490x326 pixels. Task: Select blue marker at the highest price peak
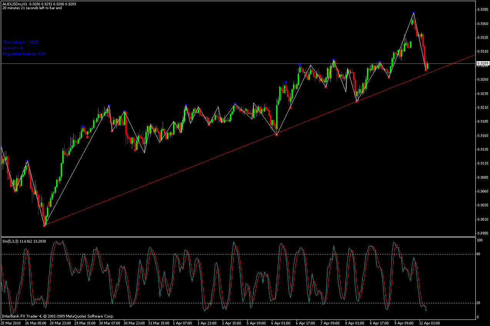[x=413, y=13]
